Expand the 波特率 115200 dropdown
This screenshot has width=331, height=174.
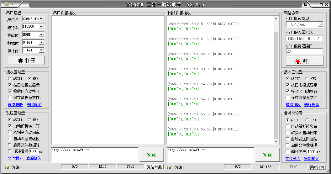point(41,27)
